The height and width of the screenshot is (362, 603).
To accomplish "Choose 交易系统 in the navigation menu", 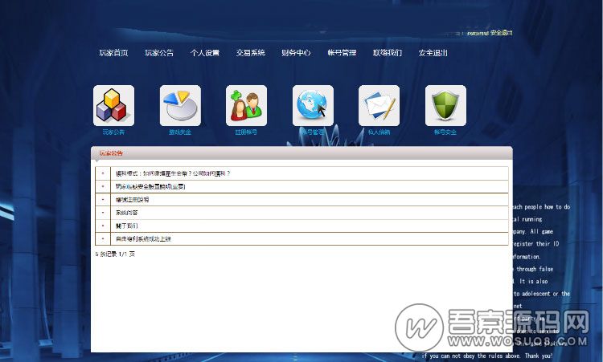I will 251,53.
